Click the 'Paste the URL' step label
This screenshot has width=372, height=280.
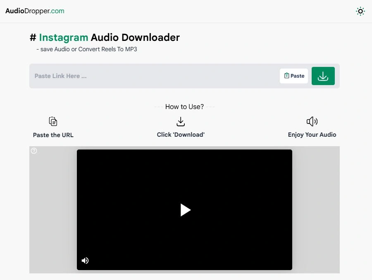pos(53,135)
